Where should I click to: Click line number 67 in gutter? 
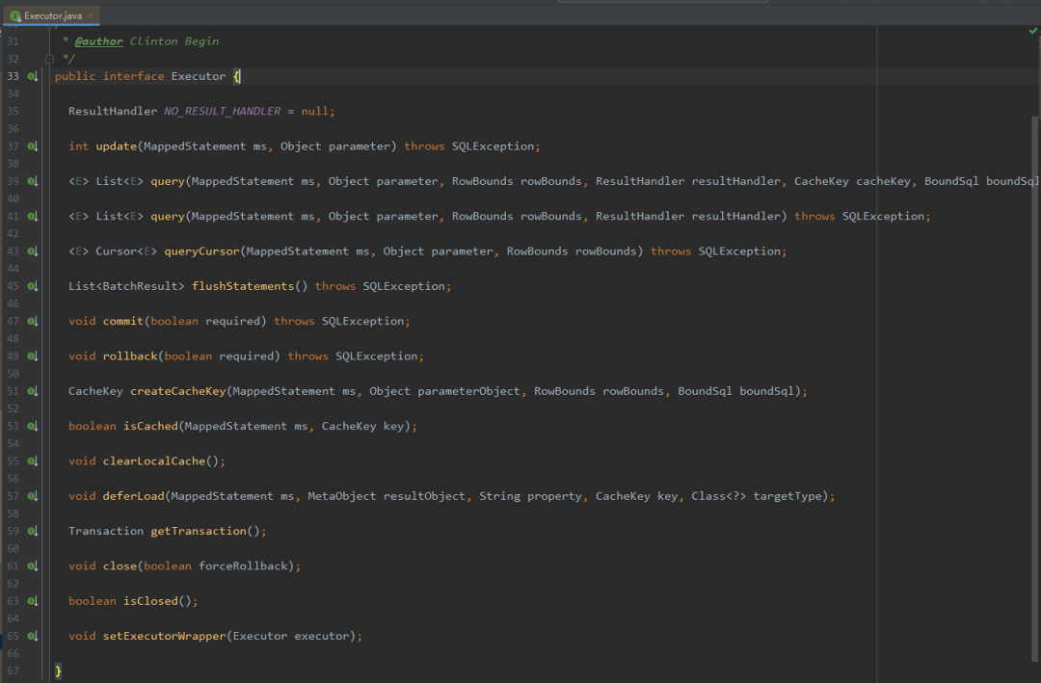pyautogui.click(x=13, y=671)
